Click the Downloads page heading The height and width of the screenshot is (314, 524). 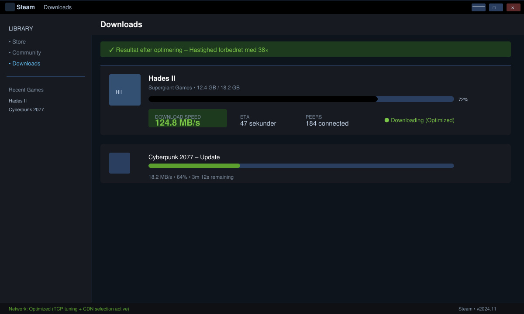click(x=121, y=24)
